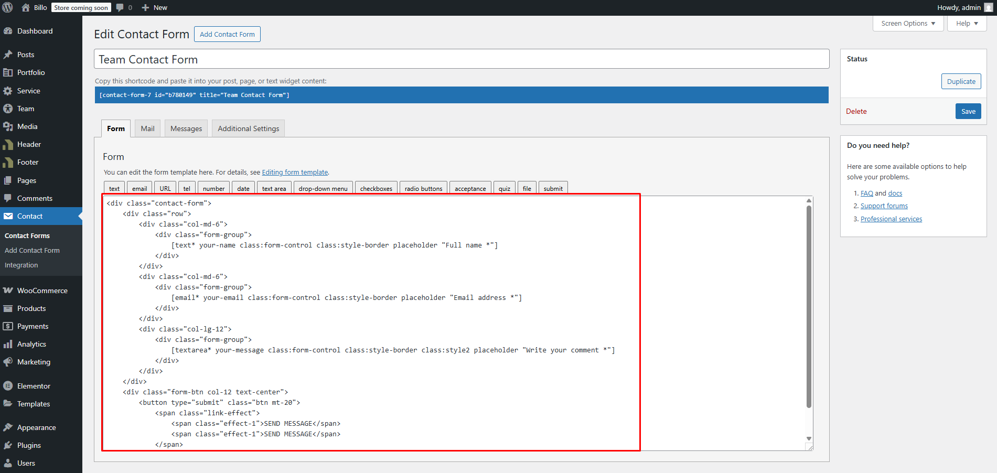The width and height of the screenshot is (997, 473).
Task: Open the Billo site home icon
Action: click(x=26, y=7)
